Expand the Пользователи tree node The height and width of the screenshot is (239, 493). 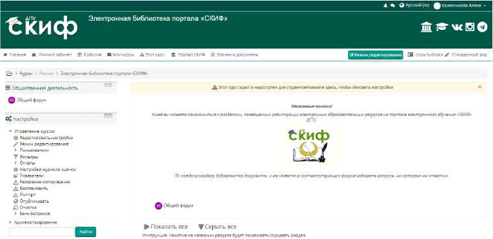[16, 150]
